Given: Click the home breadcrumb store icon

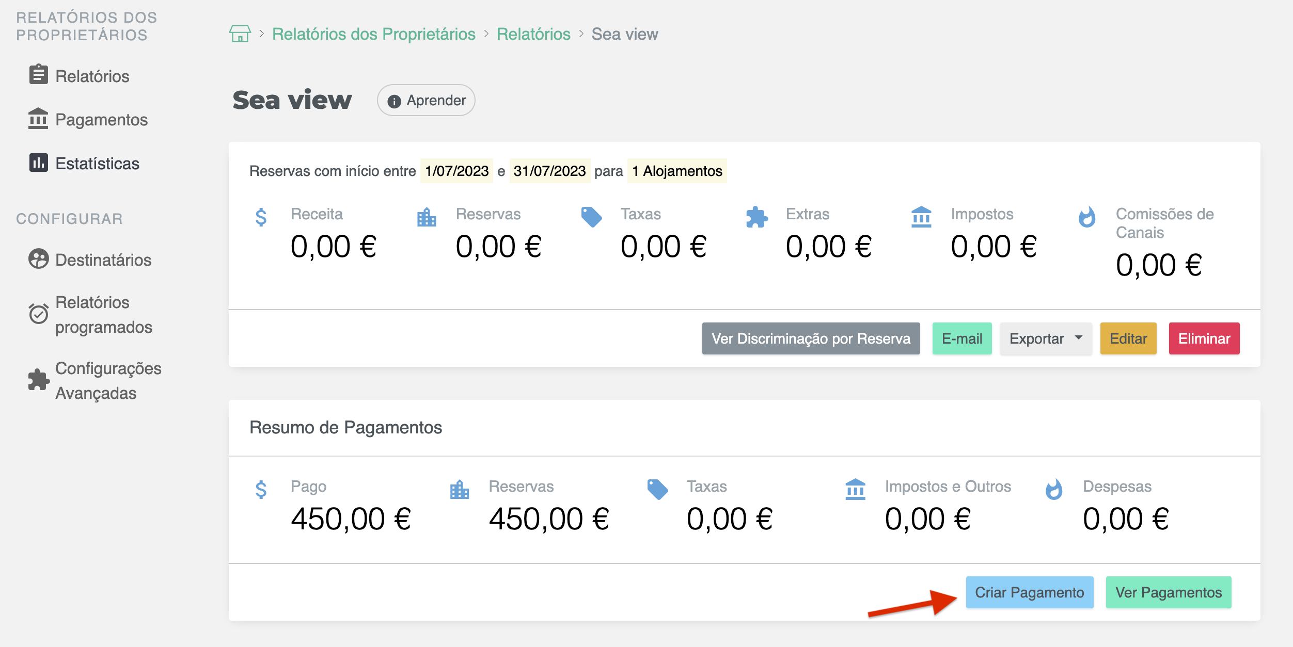Looking at the screenshot, I should tap(240, 34).
